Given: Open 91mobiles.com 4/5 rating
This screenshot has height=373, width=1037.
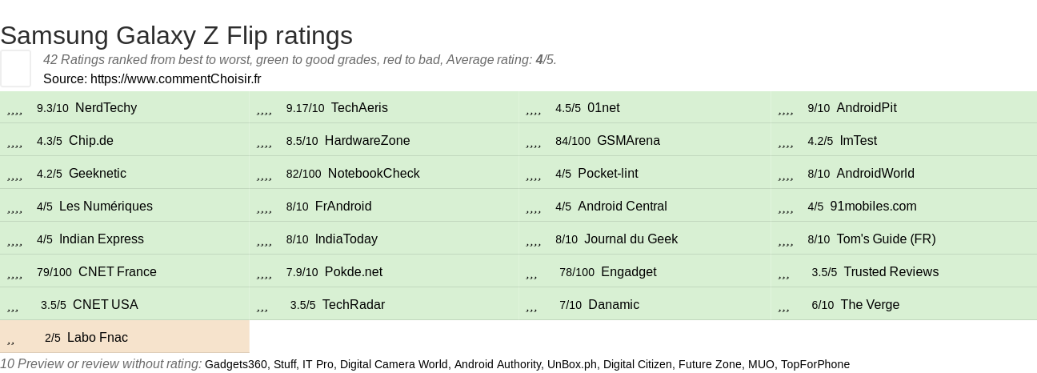Looking at the screenshot, I should [x=904, y=207].
